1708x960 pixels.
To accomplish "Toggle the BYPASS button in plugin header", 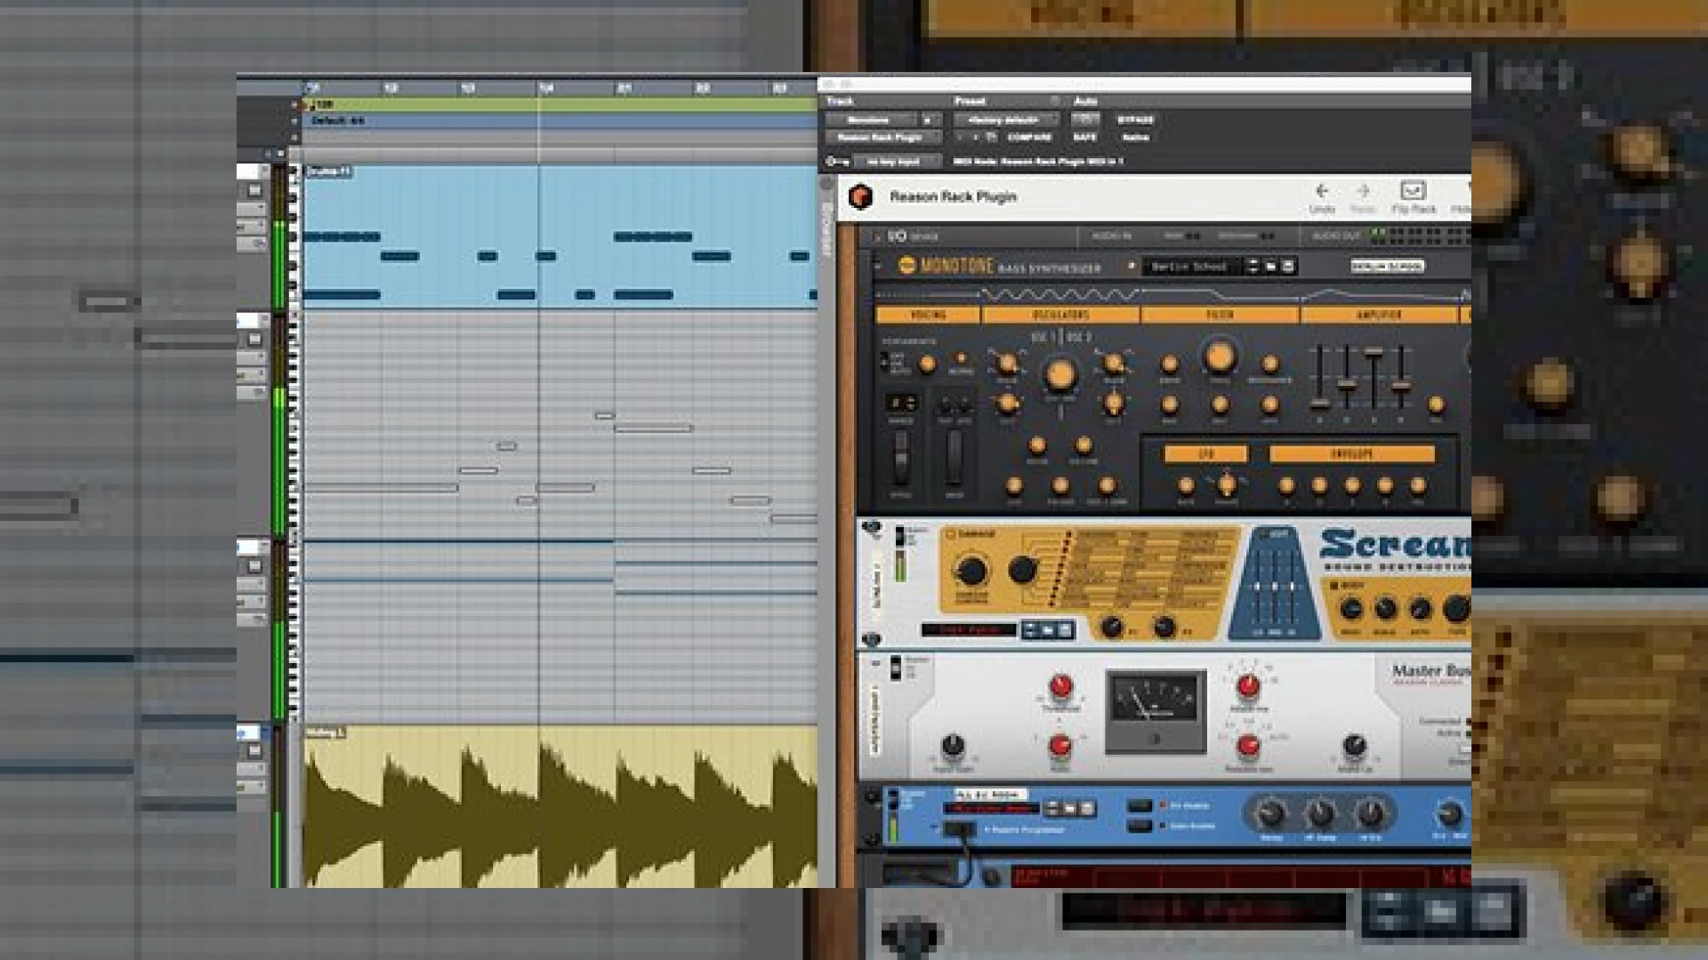I will point(1135,119).
